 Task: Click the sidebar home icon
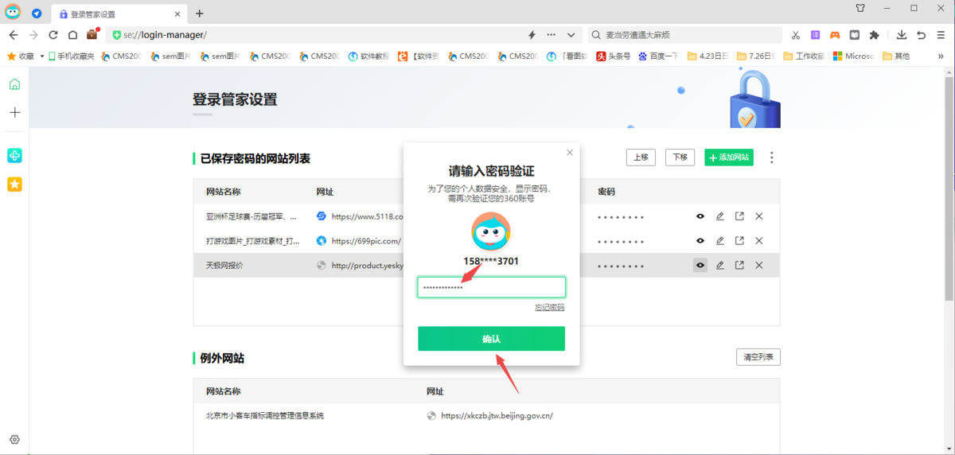tap(14, 85)
